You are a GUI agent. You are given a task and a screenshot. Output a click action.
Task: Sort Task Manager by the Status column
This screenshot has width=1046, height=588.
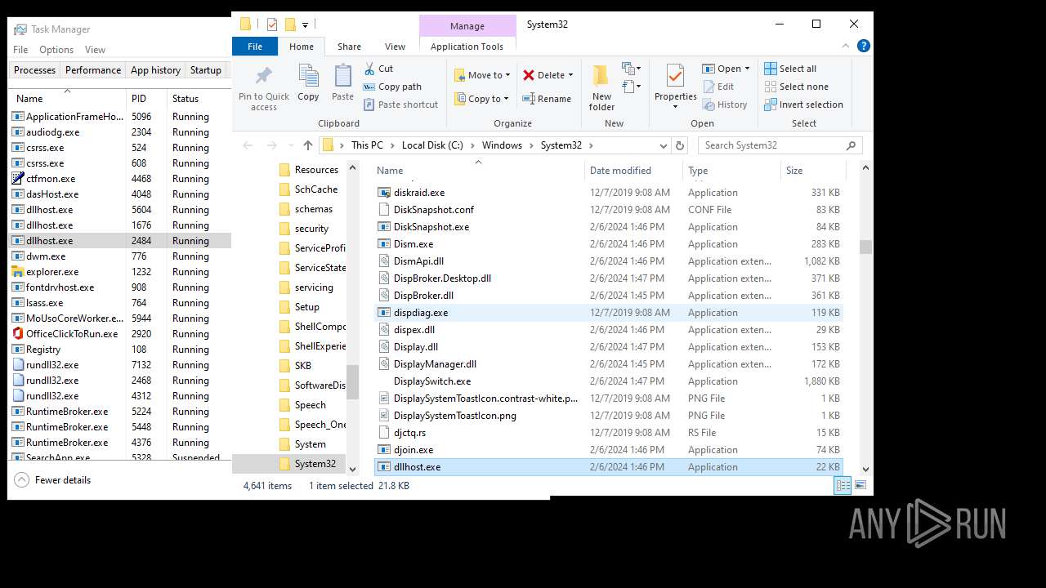(x=199, y=99)
